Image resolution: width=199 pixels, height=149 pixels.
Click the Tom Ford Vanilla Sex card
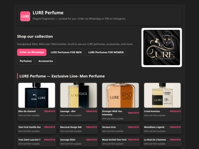37,129
